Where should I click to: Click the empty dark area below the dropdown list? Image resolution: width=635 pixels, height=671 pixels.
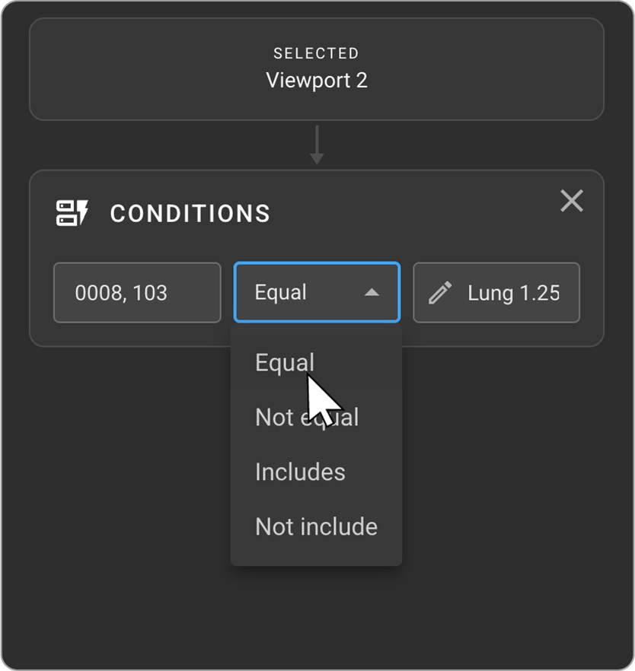317,616
